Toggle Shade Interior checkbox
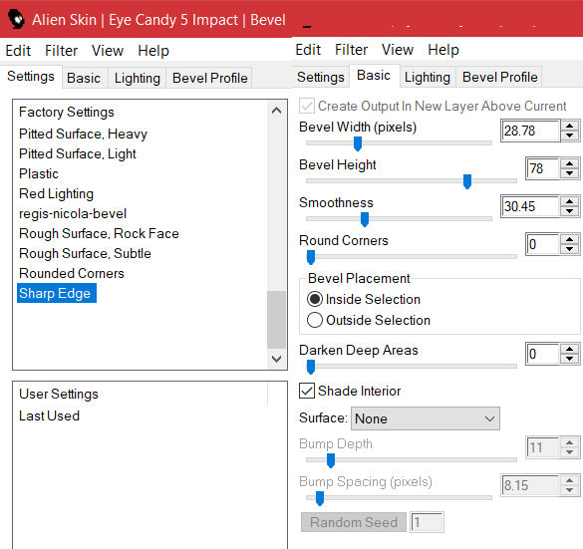Image resolution: width=583 pixels, height=549 pixels. [x=307, y=391]
